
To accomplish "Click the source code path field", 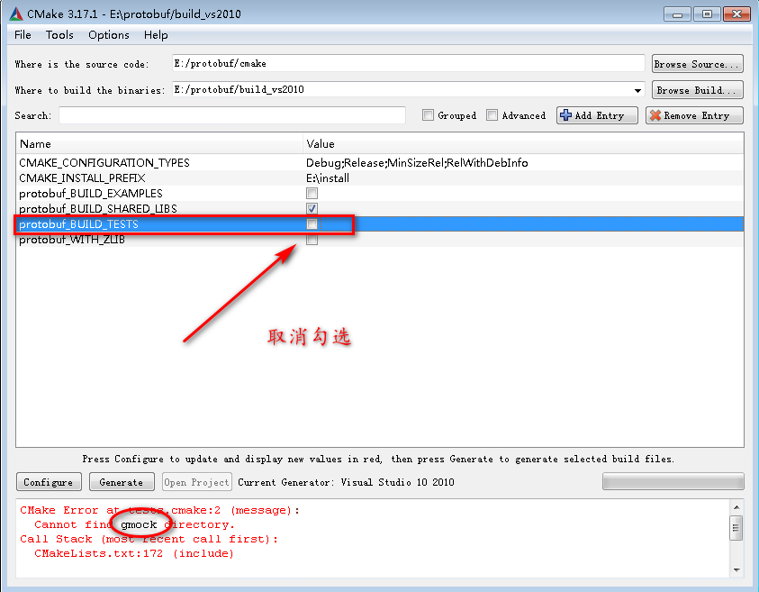I will 409,63.
